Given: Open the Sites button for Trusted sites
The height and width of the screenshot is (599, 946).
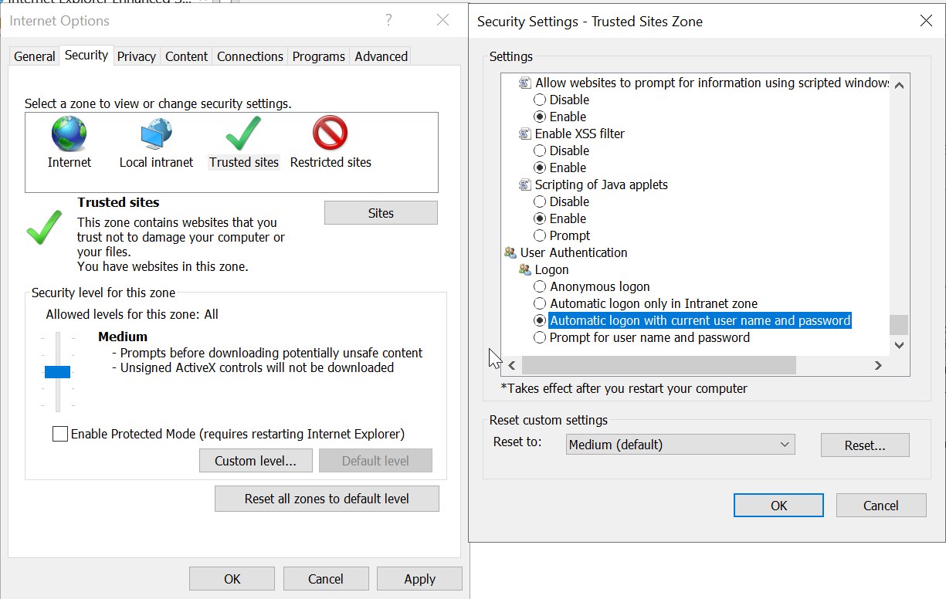Looking at the screenshot, I should [x=381, y=213].
